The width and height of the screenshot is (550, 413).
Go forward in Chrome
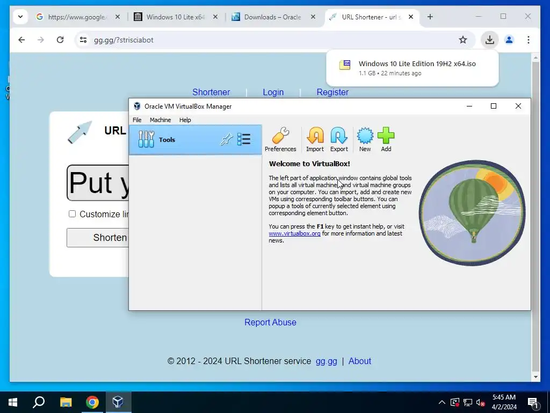coord(41,40)
